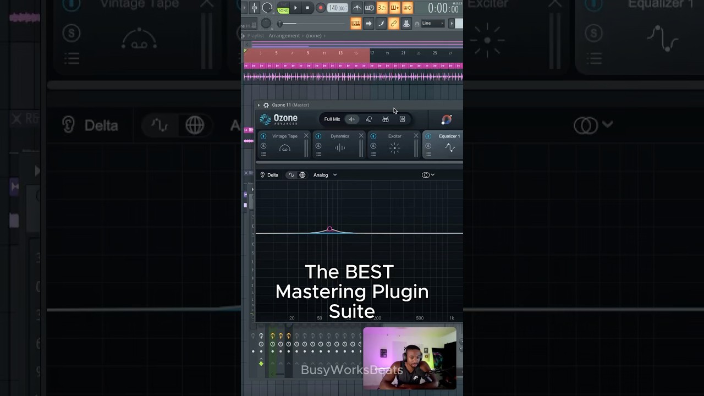Remove the Exciter module
704x396 pixels.
(416, 136)
